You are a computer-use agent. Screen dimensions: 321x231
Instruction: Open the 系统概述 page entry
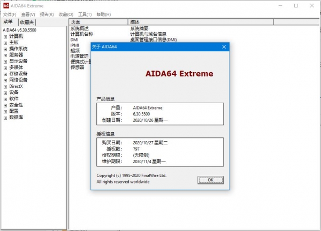click(79, 28)
